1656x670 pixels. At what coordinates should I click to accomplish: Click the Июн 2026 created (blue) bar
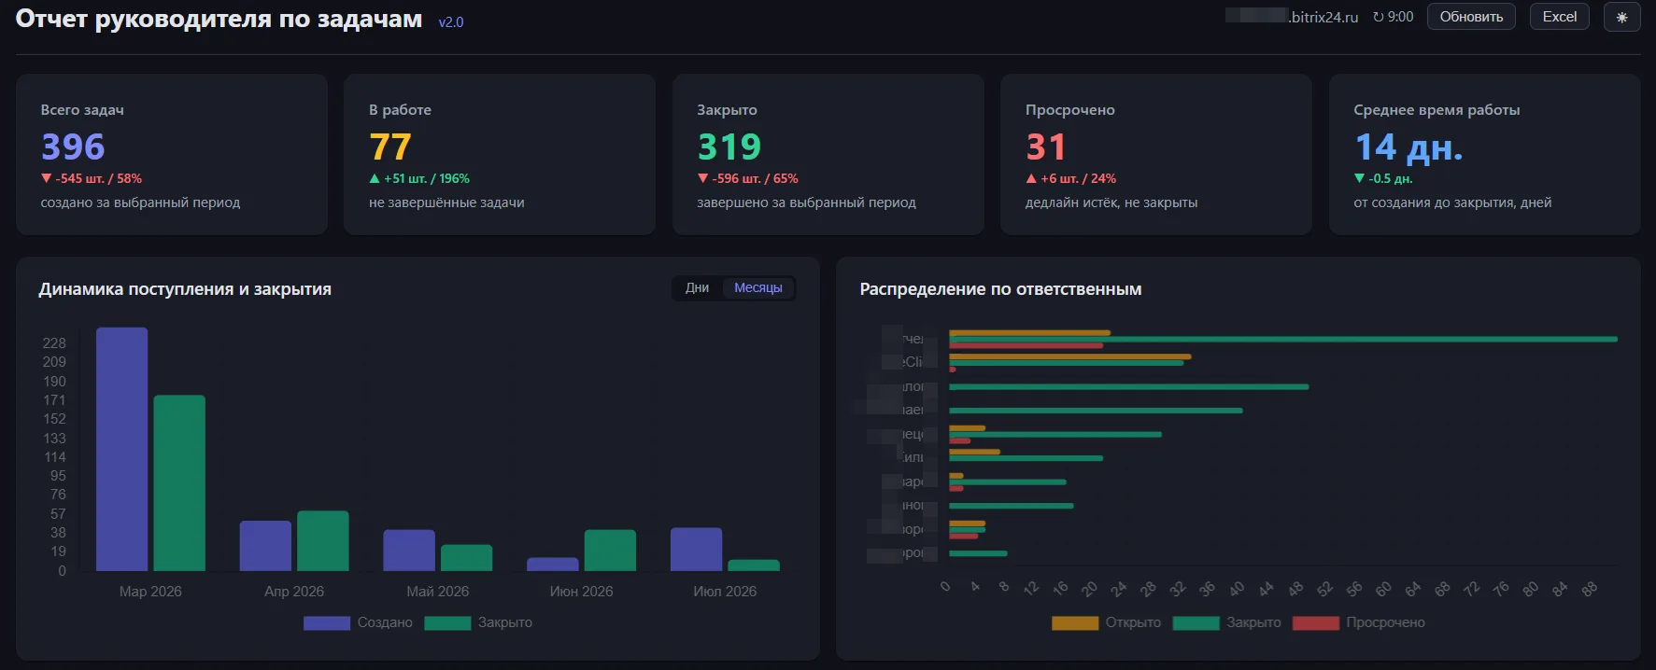click(553, 565)
